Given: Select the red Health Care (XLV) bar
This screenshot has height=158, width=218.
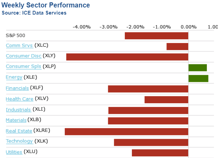Looking at the screenshot, I should coord(166,99).
